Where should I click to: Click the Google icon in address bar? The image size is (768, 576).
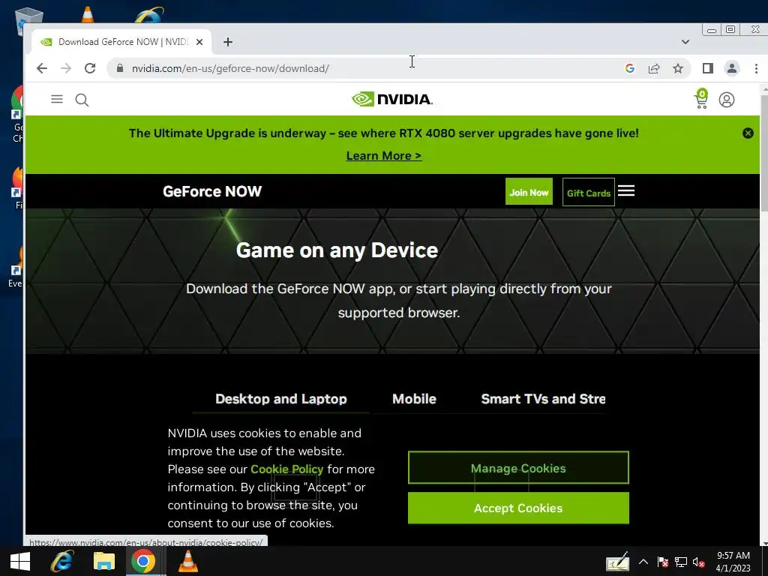click(x=630, y=68)
